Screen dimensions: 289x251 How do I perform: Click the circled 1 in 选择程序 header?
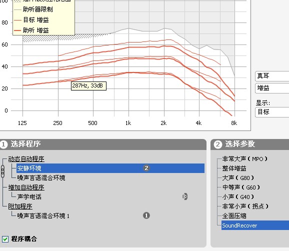click(x=3, y=144)
